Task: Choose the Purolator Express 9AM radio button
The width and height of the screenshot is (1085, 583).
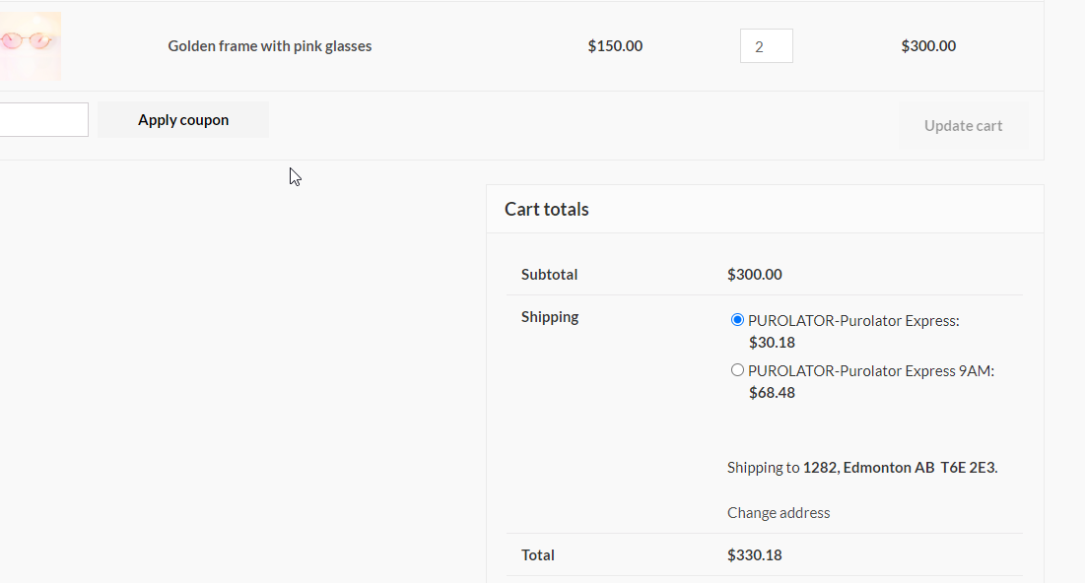Action: click(x=737, y=370)
